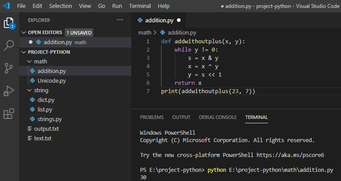Open the File menu

pyautogui.click(x=21, y=6)
